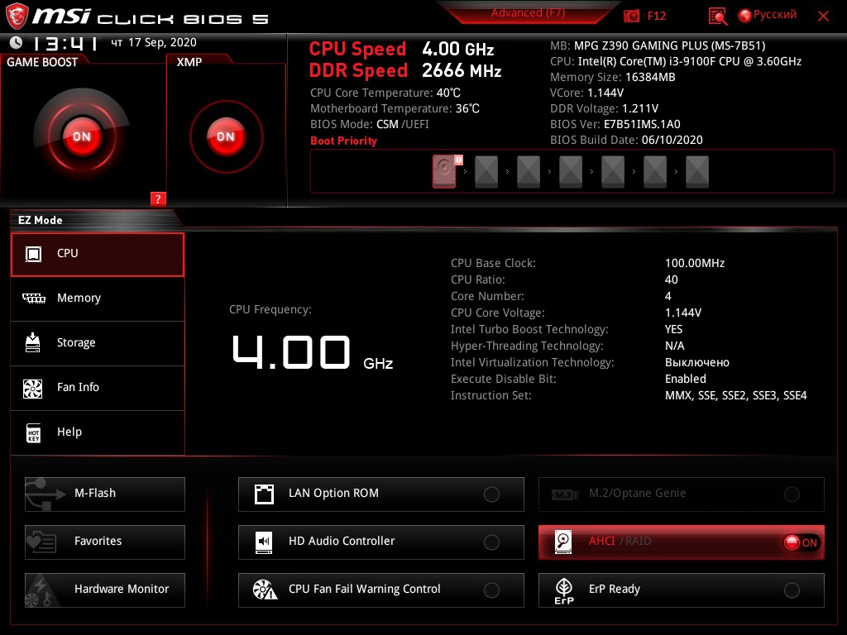The image size is (847, 635).
Task: Switch AHCI / RAID toggle off
Action: [802, 542]
